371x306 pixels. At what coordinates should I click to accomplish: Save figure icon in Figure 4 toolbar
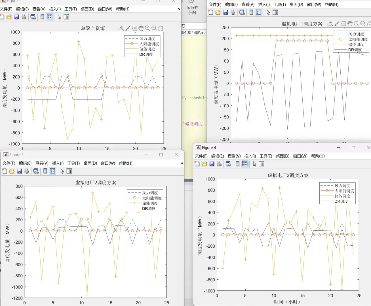[x=212, y=164]
